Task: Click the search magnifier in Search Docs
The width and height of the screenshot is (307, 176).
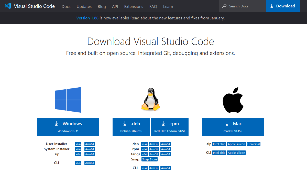Action: [224, 6]
